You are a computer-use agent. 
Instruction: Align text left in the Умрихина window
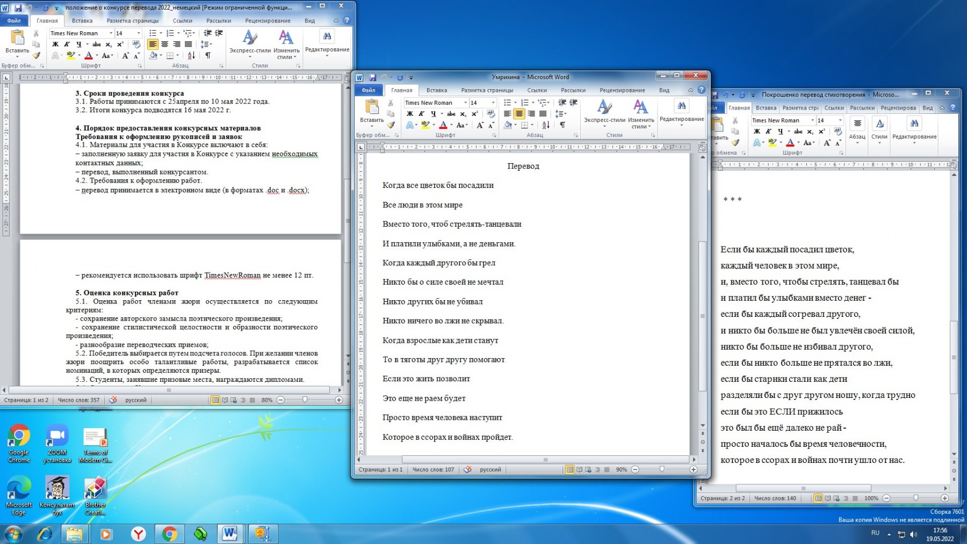[508, 114]
